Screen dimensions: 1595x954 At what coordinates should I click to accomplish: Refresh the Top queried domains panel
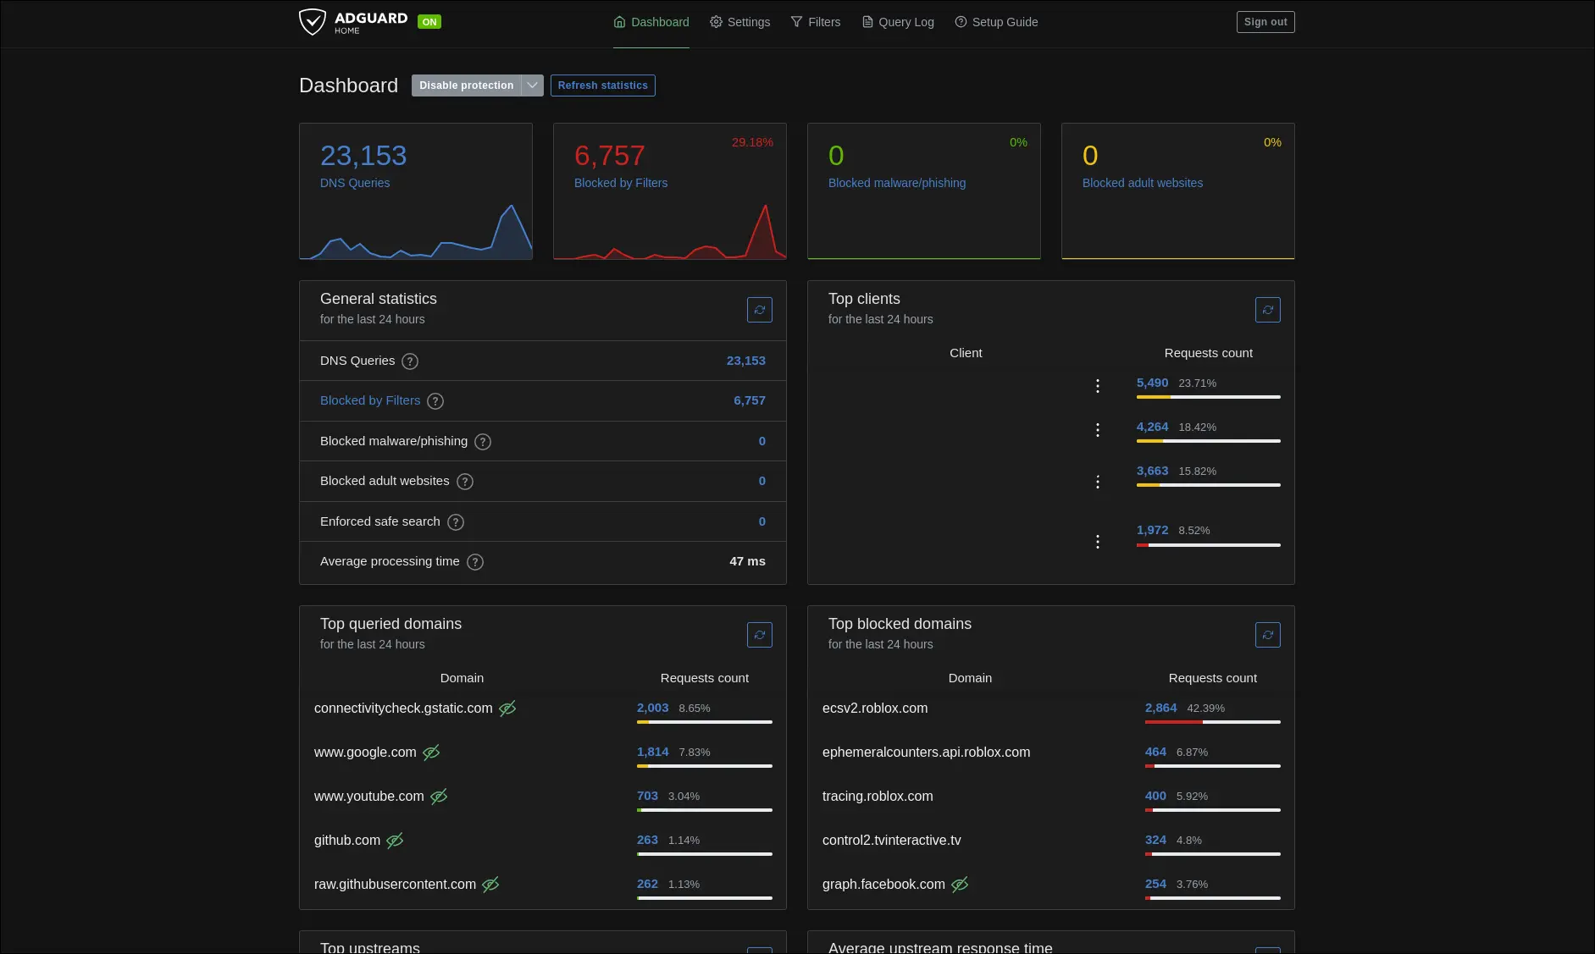coord(759,634)
